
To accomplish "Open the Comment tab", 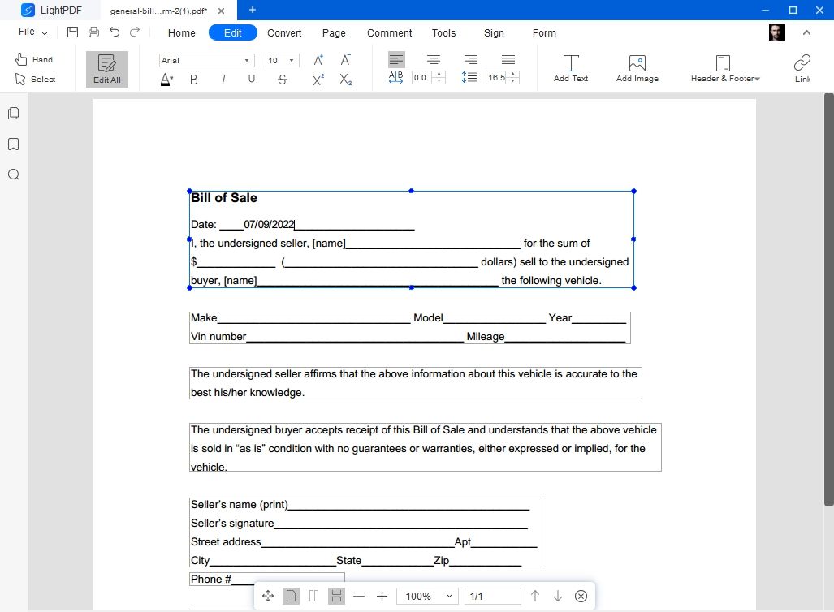I will click(389, 33).
